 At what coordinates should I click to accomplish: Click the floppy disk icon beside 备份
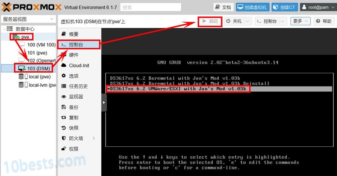(x=64, y=107)
